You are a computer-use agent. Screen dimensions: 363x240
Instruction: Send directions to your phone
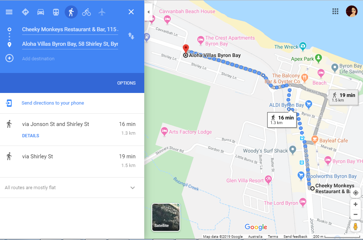[x=53, y=103]
